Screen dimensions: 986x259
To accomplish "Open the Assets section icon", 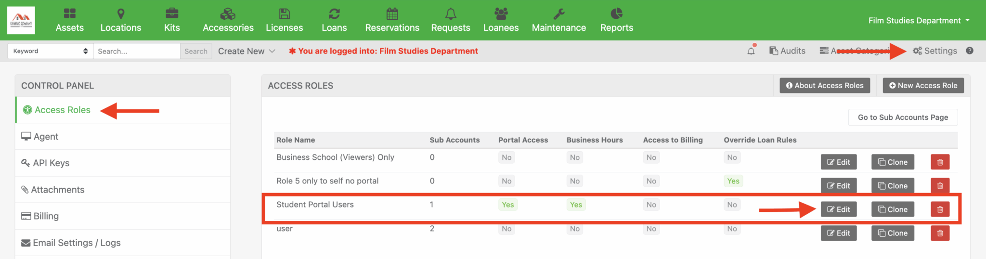I will [x=70, y=13].
